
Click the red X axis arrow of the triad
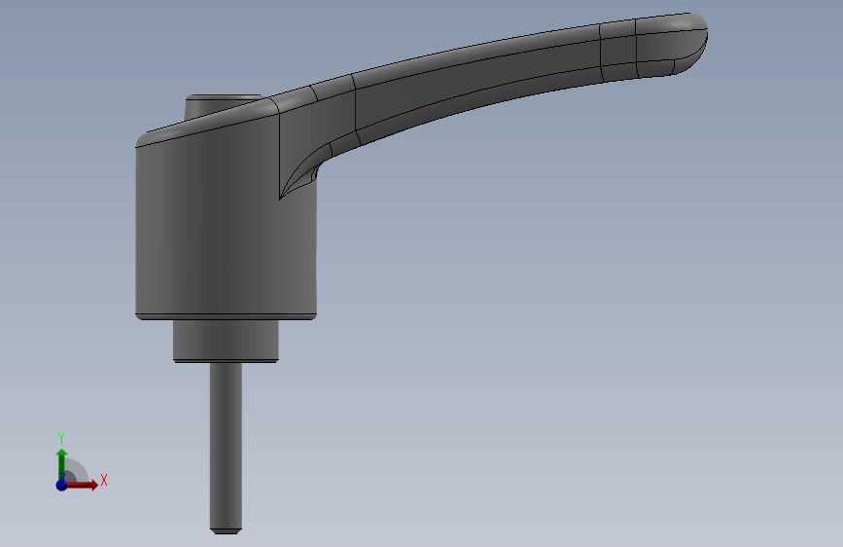[82, 485]
